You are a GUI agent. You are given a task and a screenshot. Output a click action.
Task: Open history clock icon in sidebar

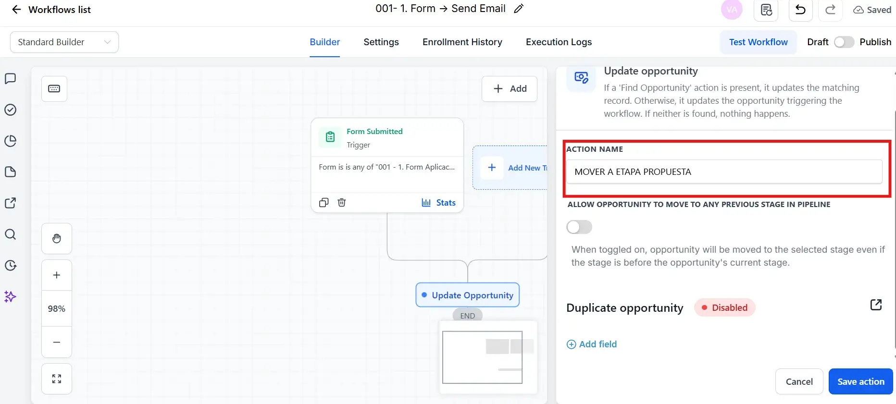coord(10,265)
